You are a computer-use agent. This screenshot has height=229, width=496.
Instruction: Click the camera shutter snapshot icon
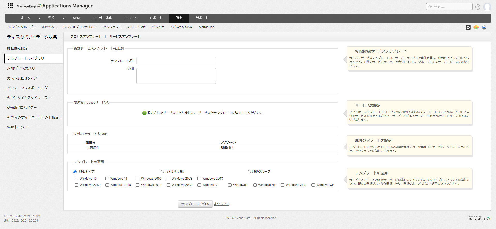[468, 27]
